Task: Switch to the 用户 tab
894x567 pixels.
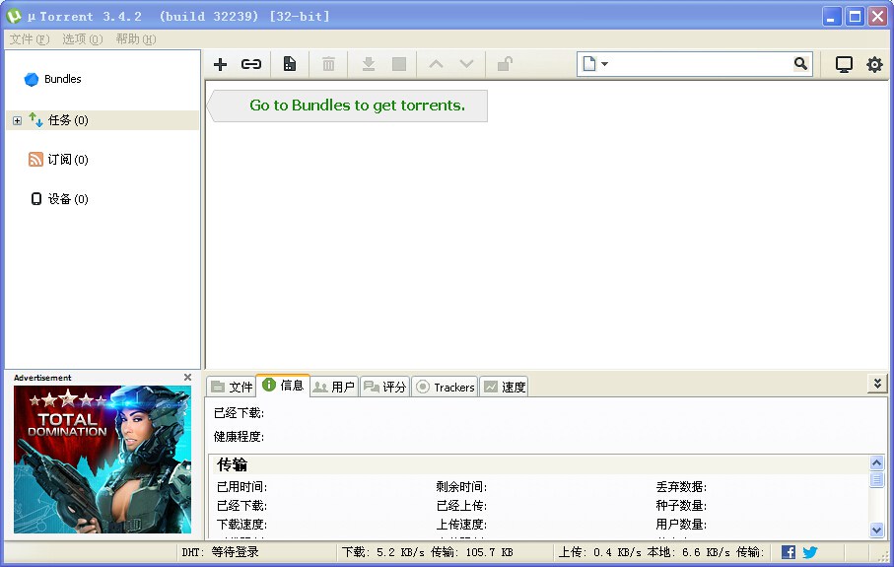Action: 334,387
